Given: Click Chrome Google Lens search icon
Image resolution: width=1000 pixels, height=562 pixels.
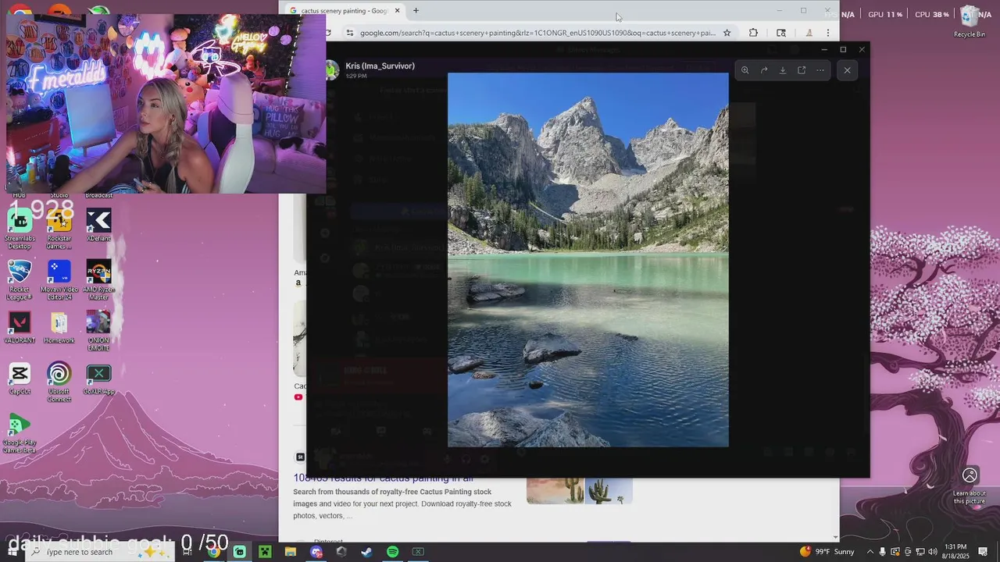Looking at the screenshot, I should pyautogui.click(x=781, y=33).
